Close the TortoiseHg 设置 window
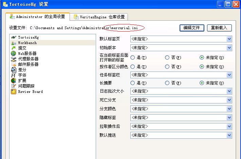This screenshot has height=159, width=241. point(236,4)
